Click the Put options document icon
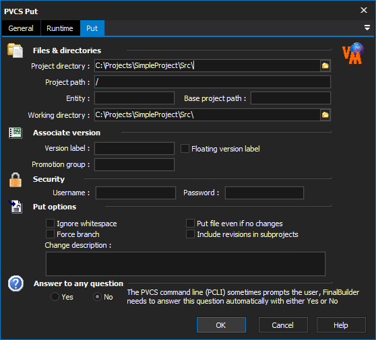Image resolution: width=376 pixels, height=340 pixels. 15,206
